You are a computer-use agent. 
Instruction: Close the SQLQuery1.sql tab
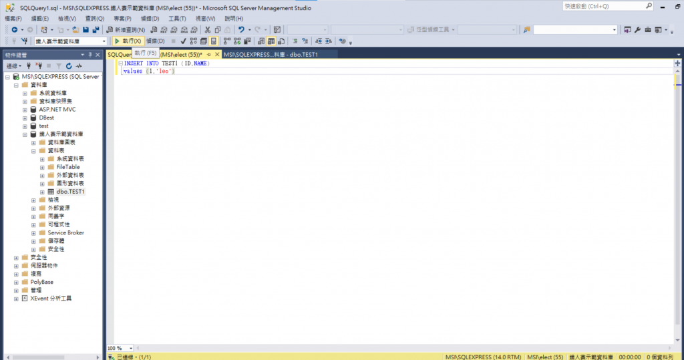[x=217, y=55]
